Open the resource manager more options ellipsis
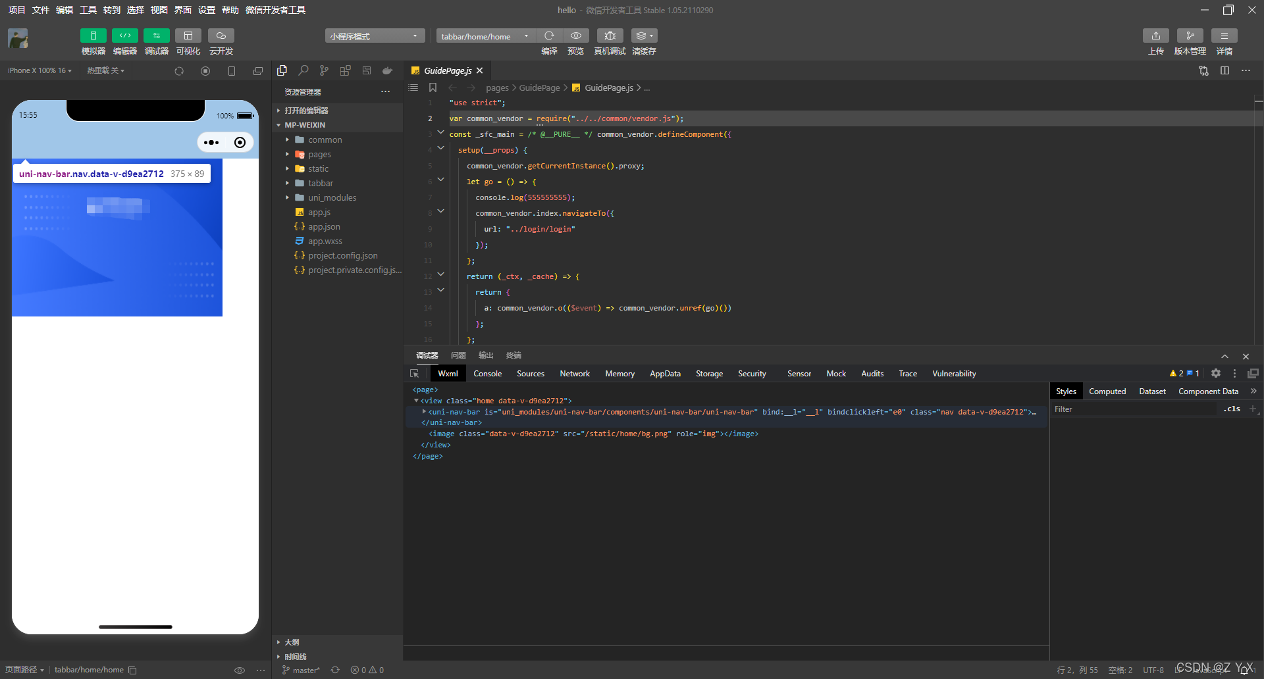Image resolution: width=1264 pixels, height=679 pixels. [x=385, y=91]
